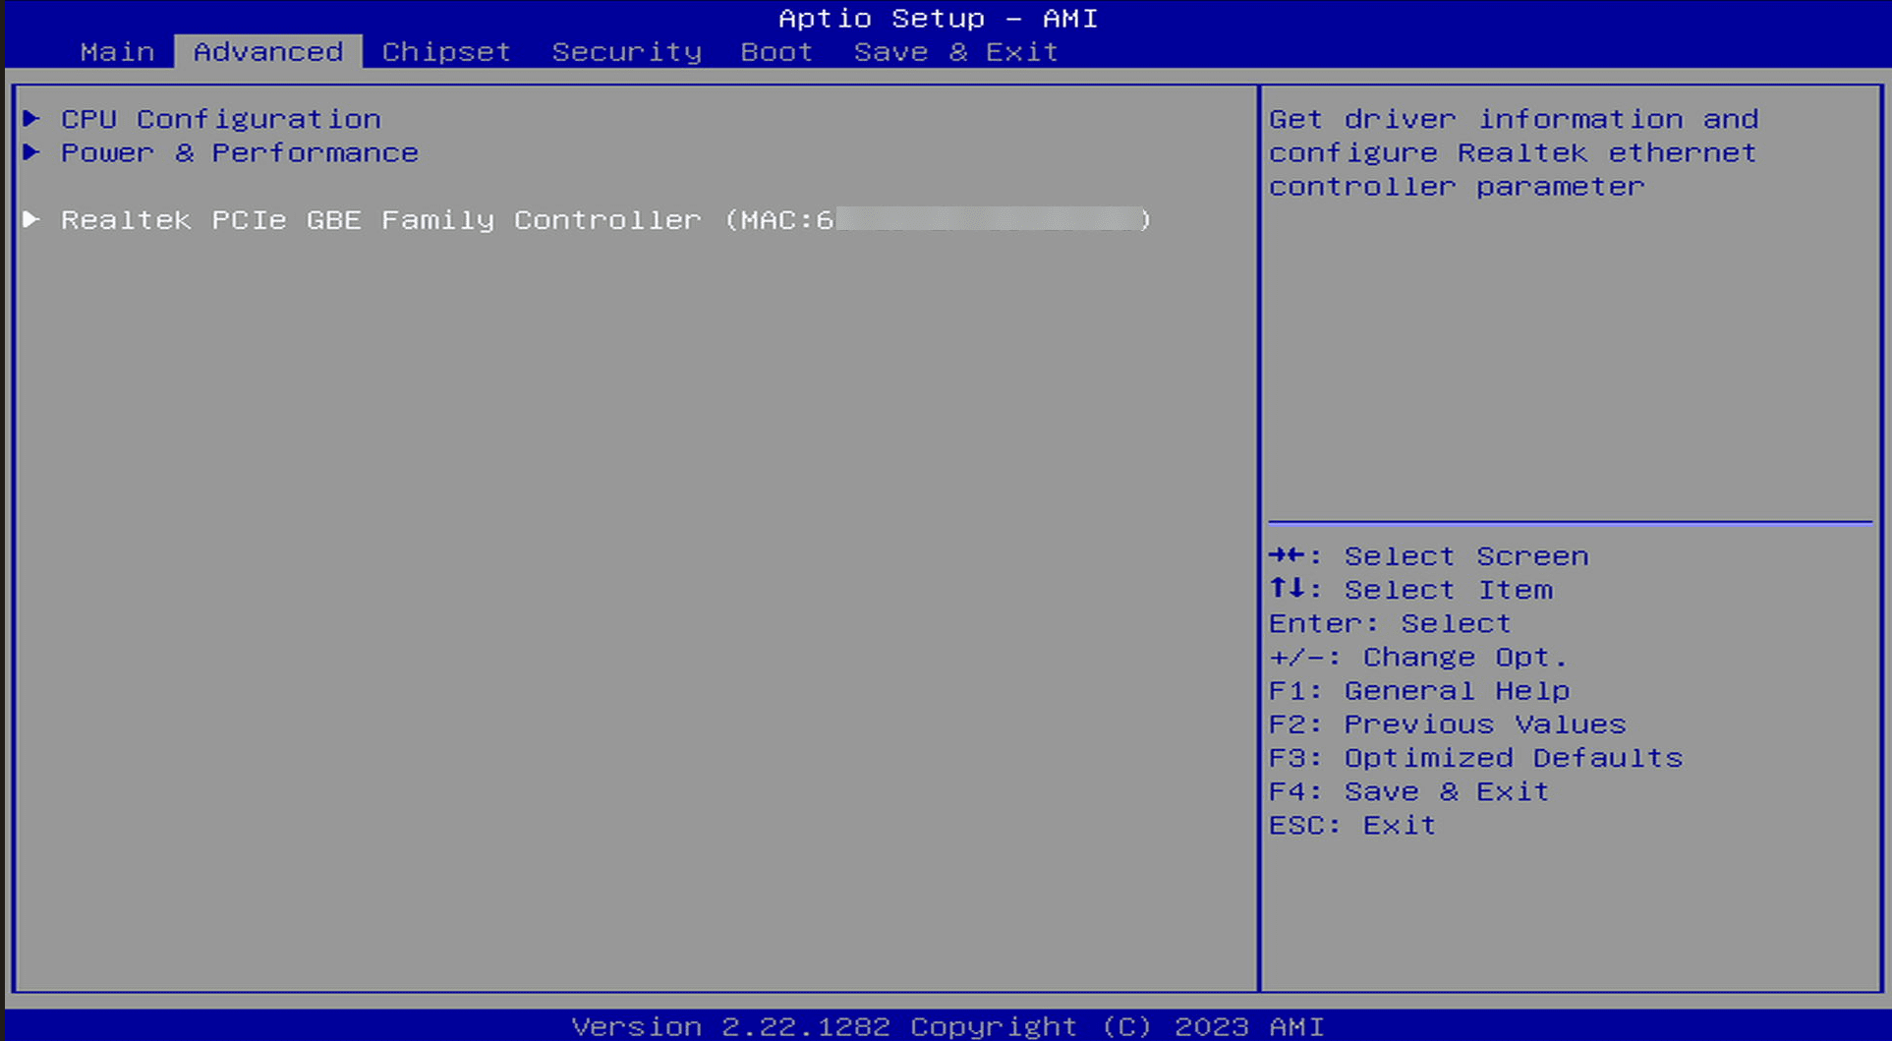This screenshot has width=1892, height=1041.
Task: Click the 'Select Screen' key hint
Action: pos(1428,556)
